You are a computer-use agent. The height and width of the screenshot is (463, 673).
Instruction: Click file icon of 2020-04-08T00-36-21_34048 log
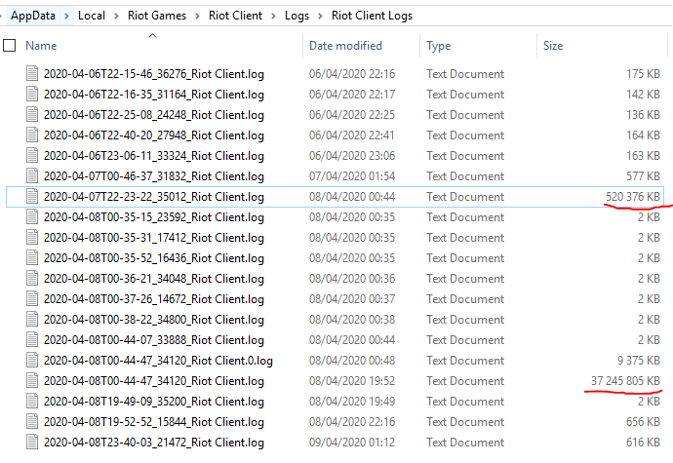[x=32, y=278]
